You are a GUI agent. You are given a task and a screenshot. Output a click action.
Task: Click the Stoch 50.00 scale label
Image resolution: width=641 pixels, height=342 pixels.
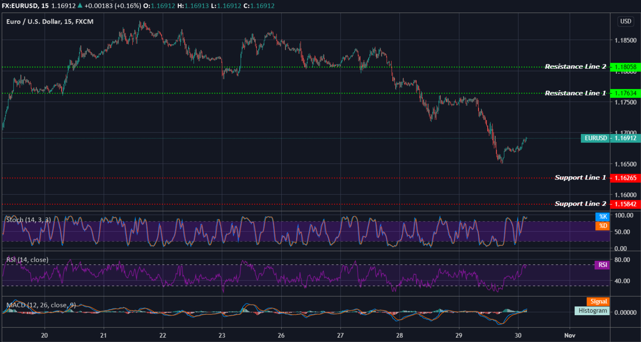tap(622, 232)
